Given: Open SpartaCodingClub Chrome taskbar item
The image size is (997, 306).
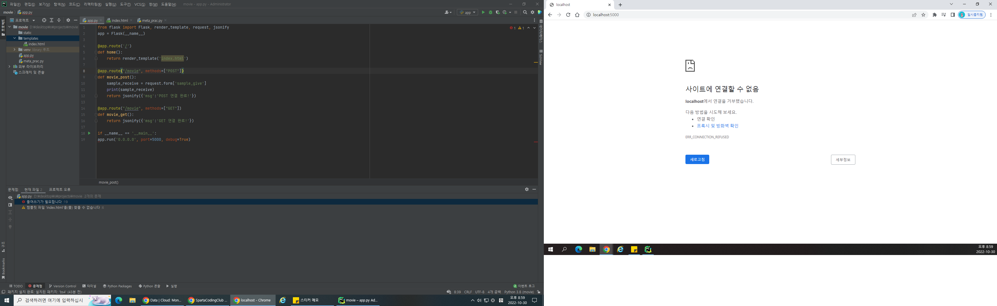Looking at the screenshot, I should click(207, 300).
